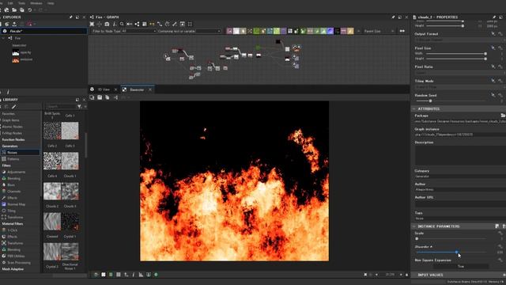506x285 pixels.
Task: Click the share-like link icon in graph toolbar
Action: [137, 24]
